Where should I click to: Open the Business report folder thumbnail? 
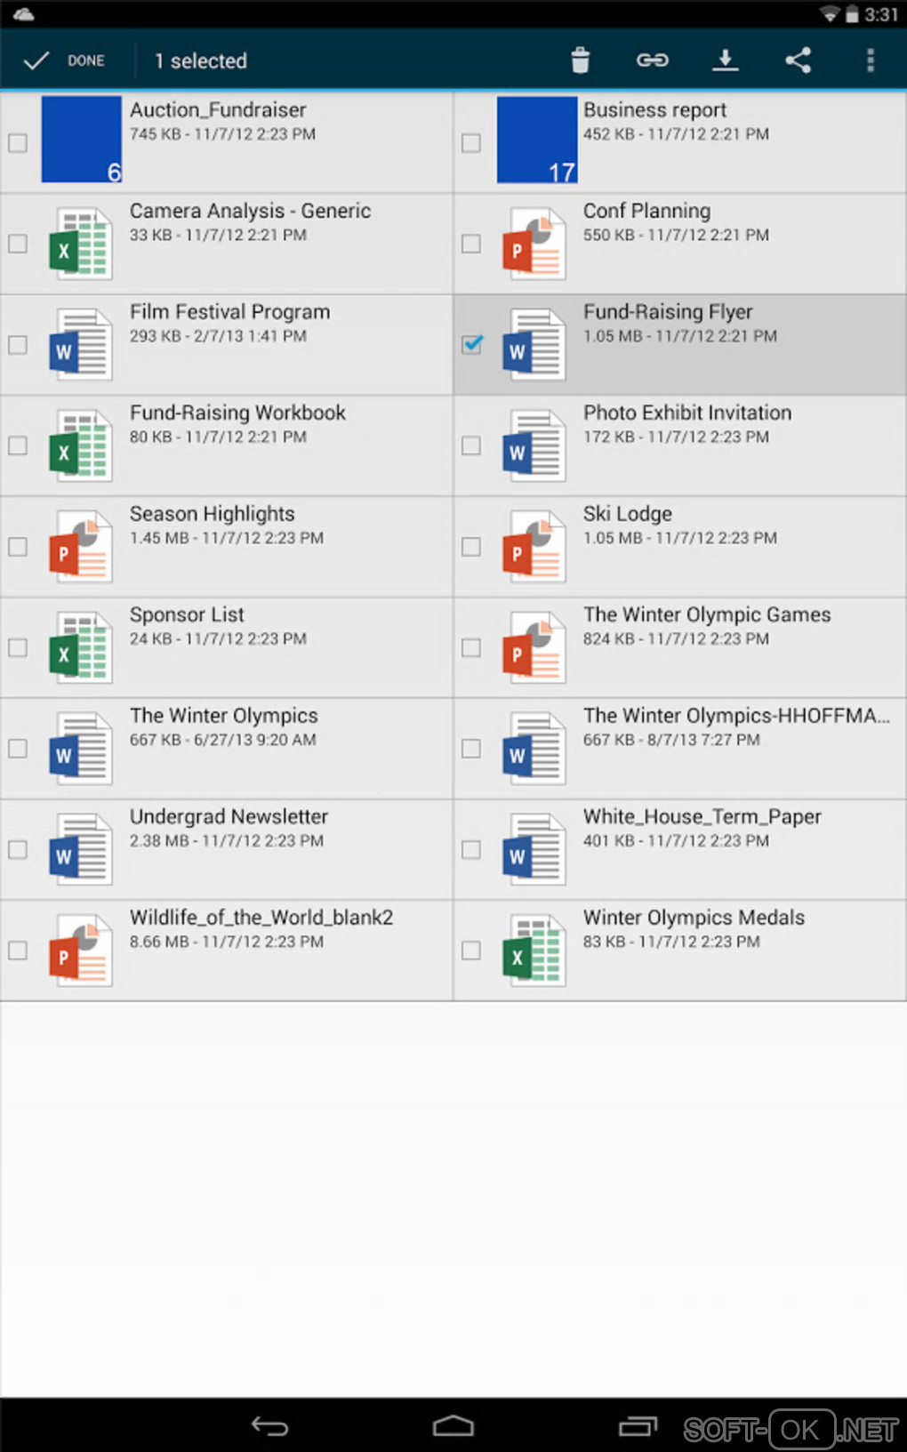536,140
